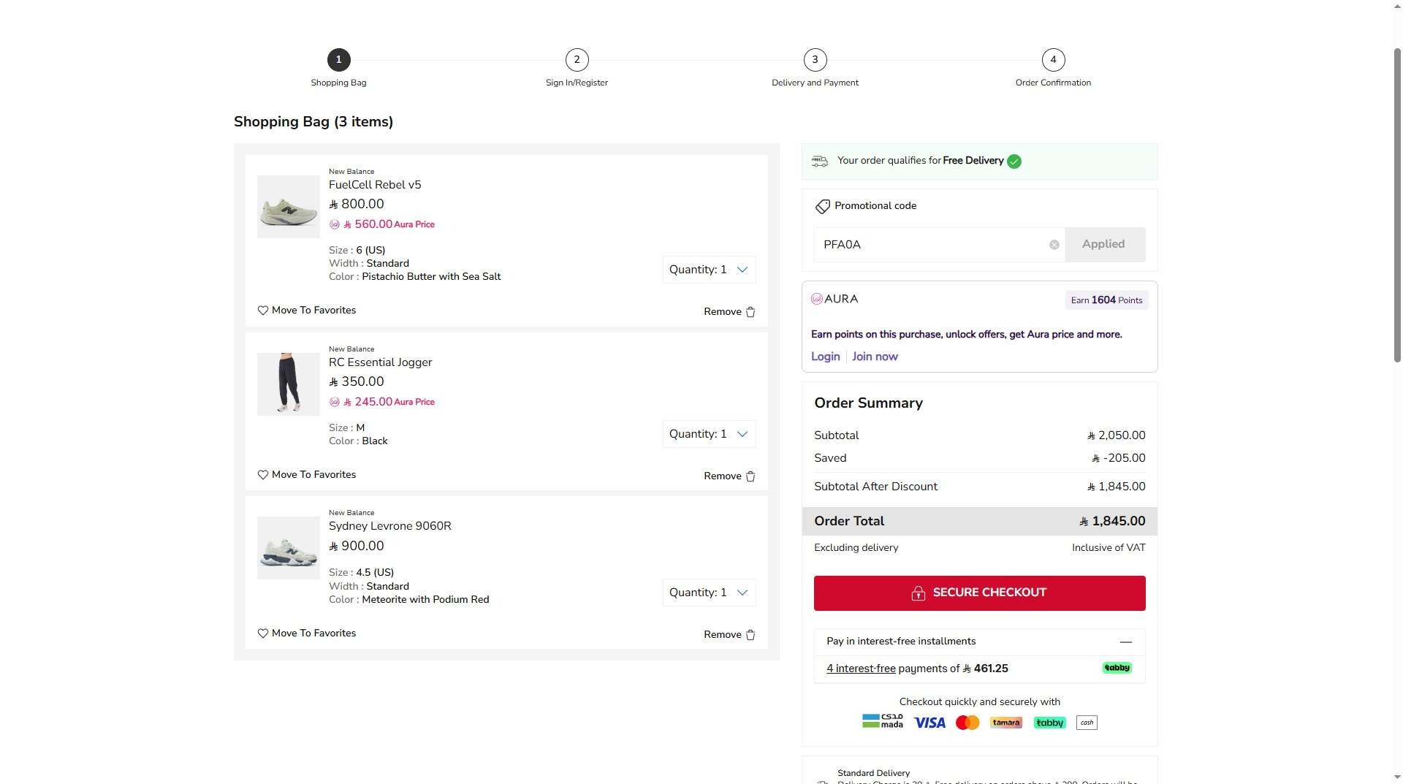Image resolution: width=1403 pixels, height=784 pixels.
Task: Open quantity dropdown for Sydney Levrone 9060R
Action: [709, 593]
